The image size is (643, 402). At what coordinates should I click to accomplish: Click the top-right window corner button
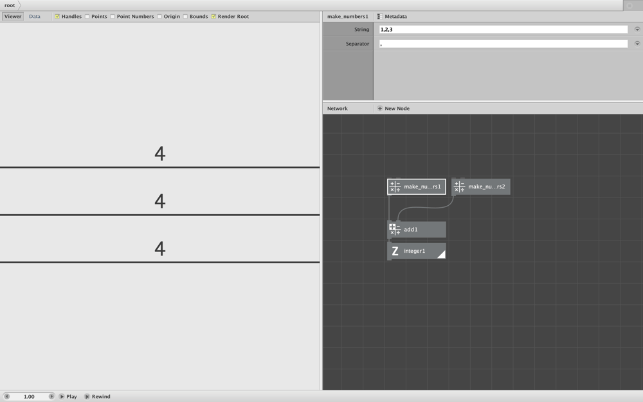coord(630,5)
